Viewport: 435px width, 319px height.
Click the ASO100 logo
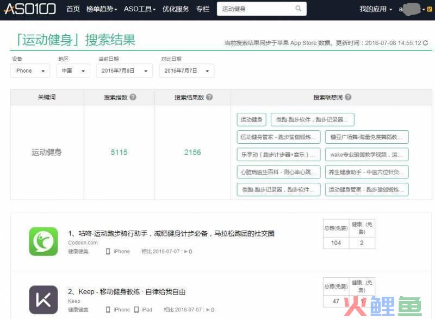[30, 9]
